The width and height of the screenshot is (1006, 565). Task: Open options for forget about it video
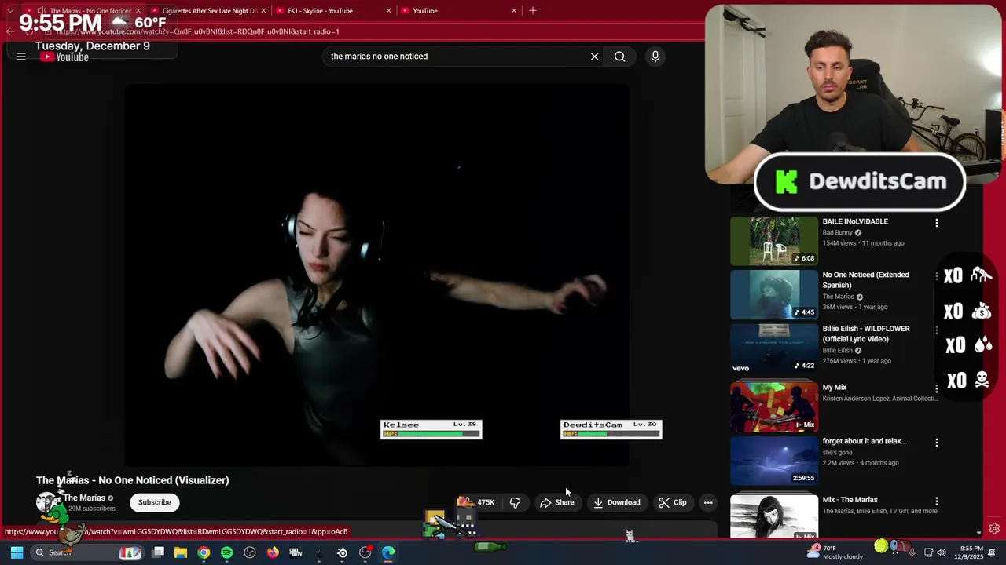coord(936,443)
